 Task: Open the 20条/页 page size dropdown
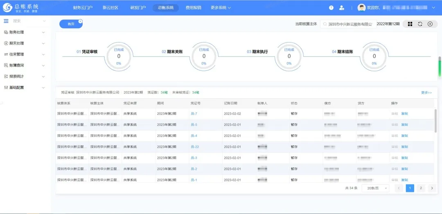[x=375, y=188]
